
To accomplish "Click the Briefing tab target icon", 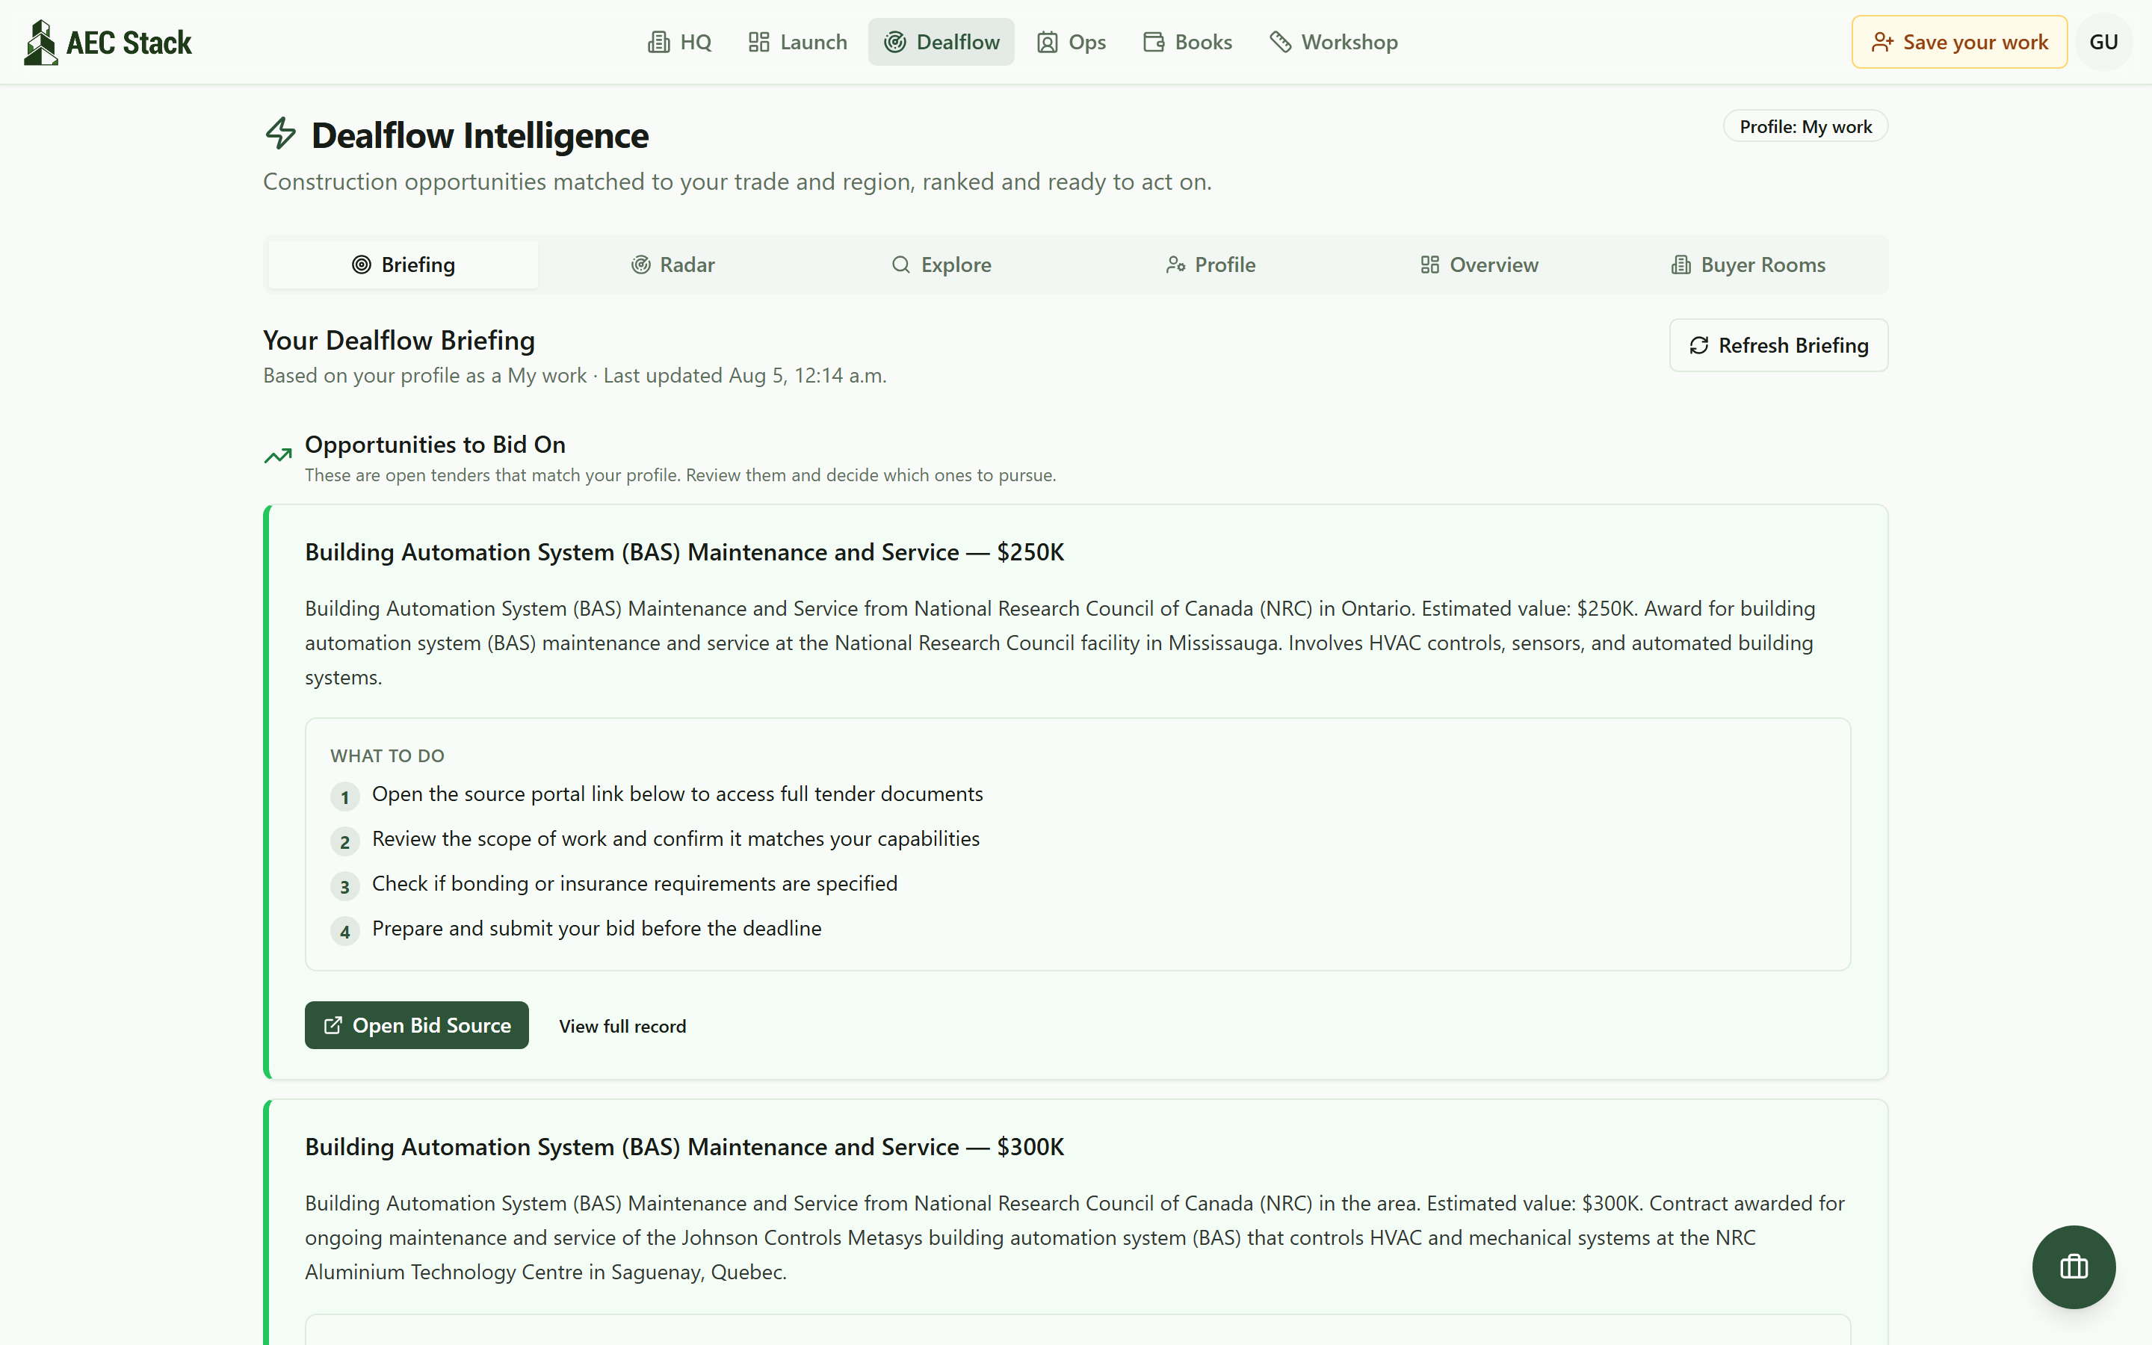I will click(361, 265).
